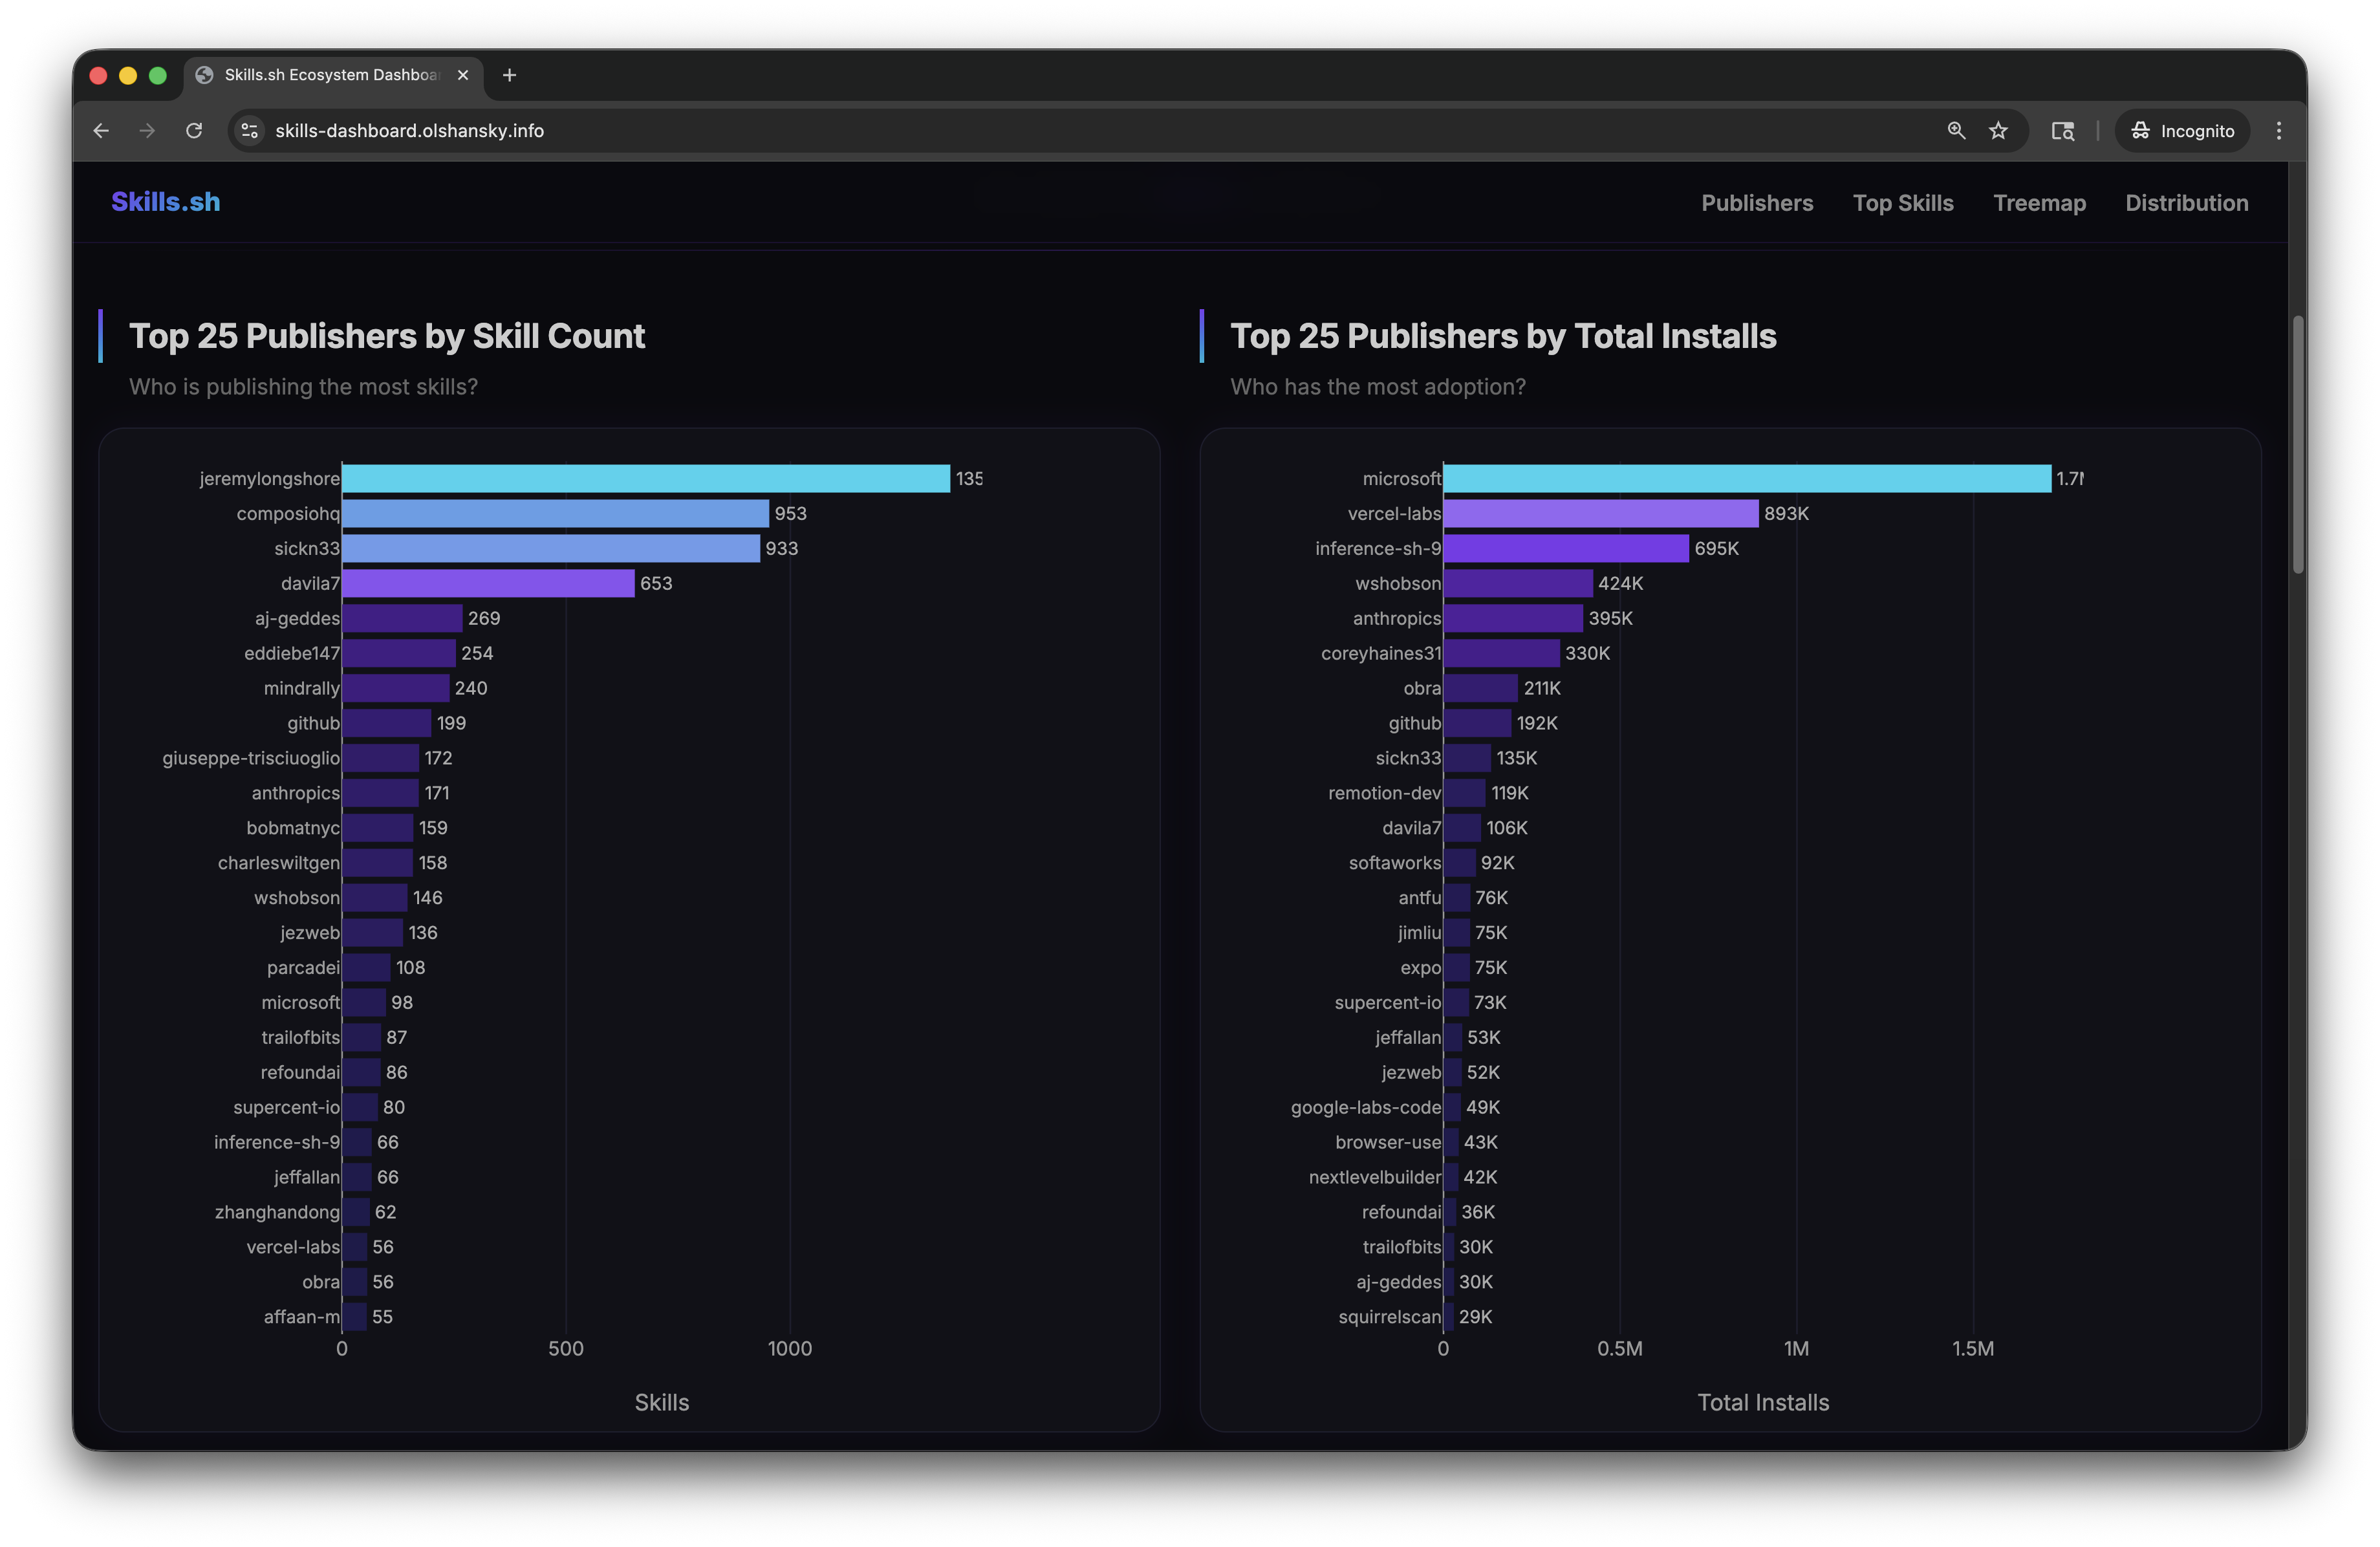
Task: Open the Top Skills section
Action: [x=1903, y=202]
